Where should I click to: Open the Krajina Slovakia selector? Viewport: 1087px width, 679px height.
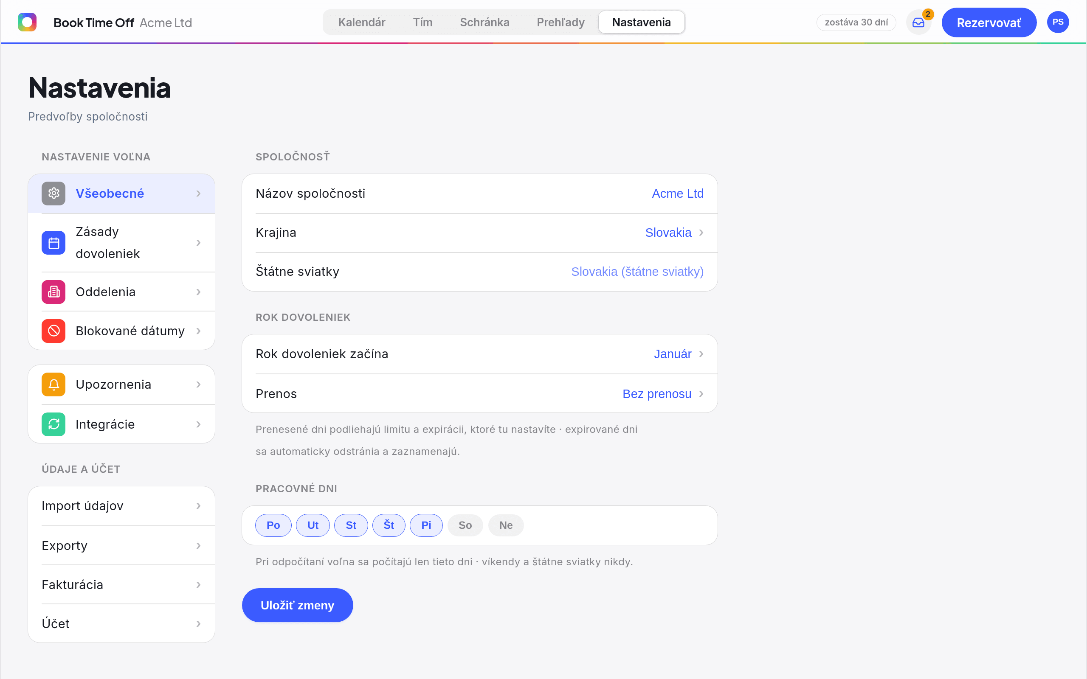[480, 233]
